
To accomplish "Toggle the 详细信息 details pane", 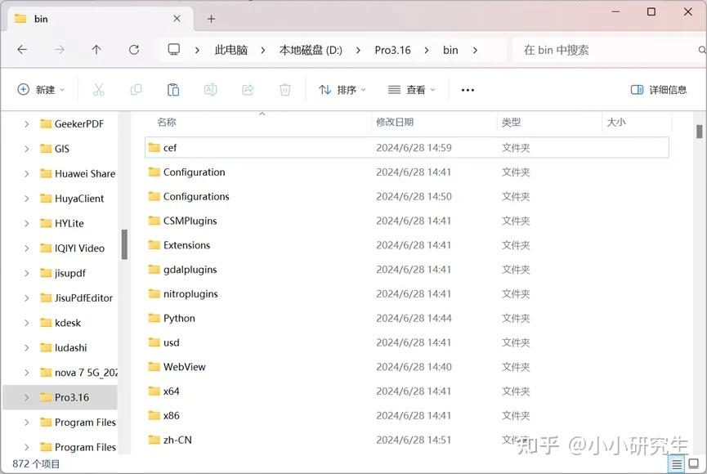I will tap(659, 90).
